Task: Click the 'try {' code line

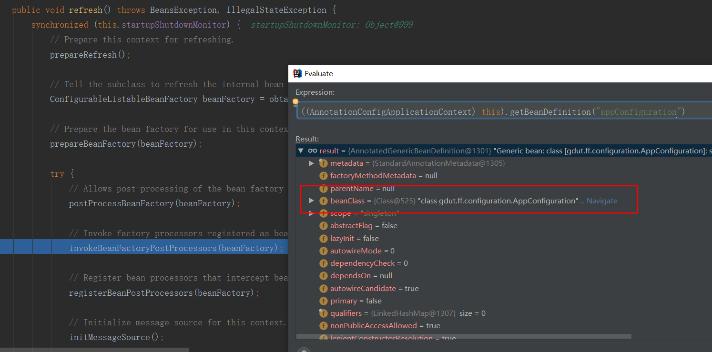Action: point(62,174)
